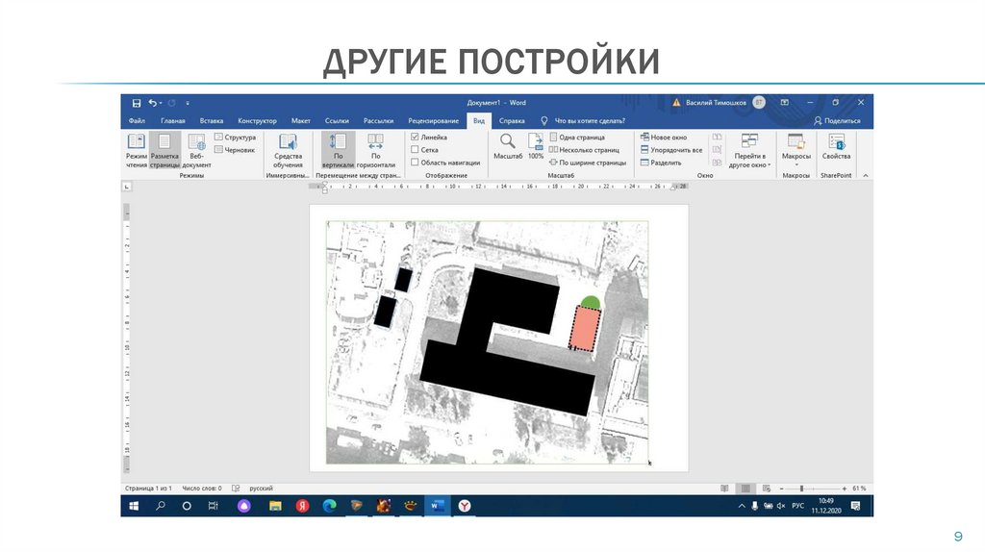The height and width of the screenshot is (552, 985).
Task: Enable the Сетка gridlines checkbox
Action: click(415, 149)
